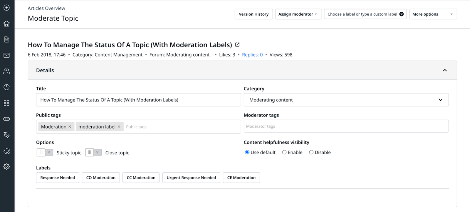Click the Views: 598 text
This screenshot has height=212, width=470.
click(281, 55)
